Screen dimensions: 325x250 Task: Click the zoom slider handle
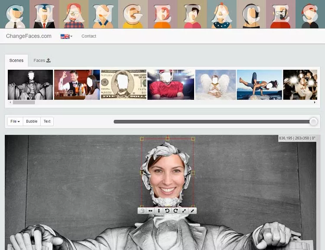313,122
